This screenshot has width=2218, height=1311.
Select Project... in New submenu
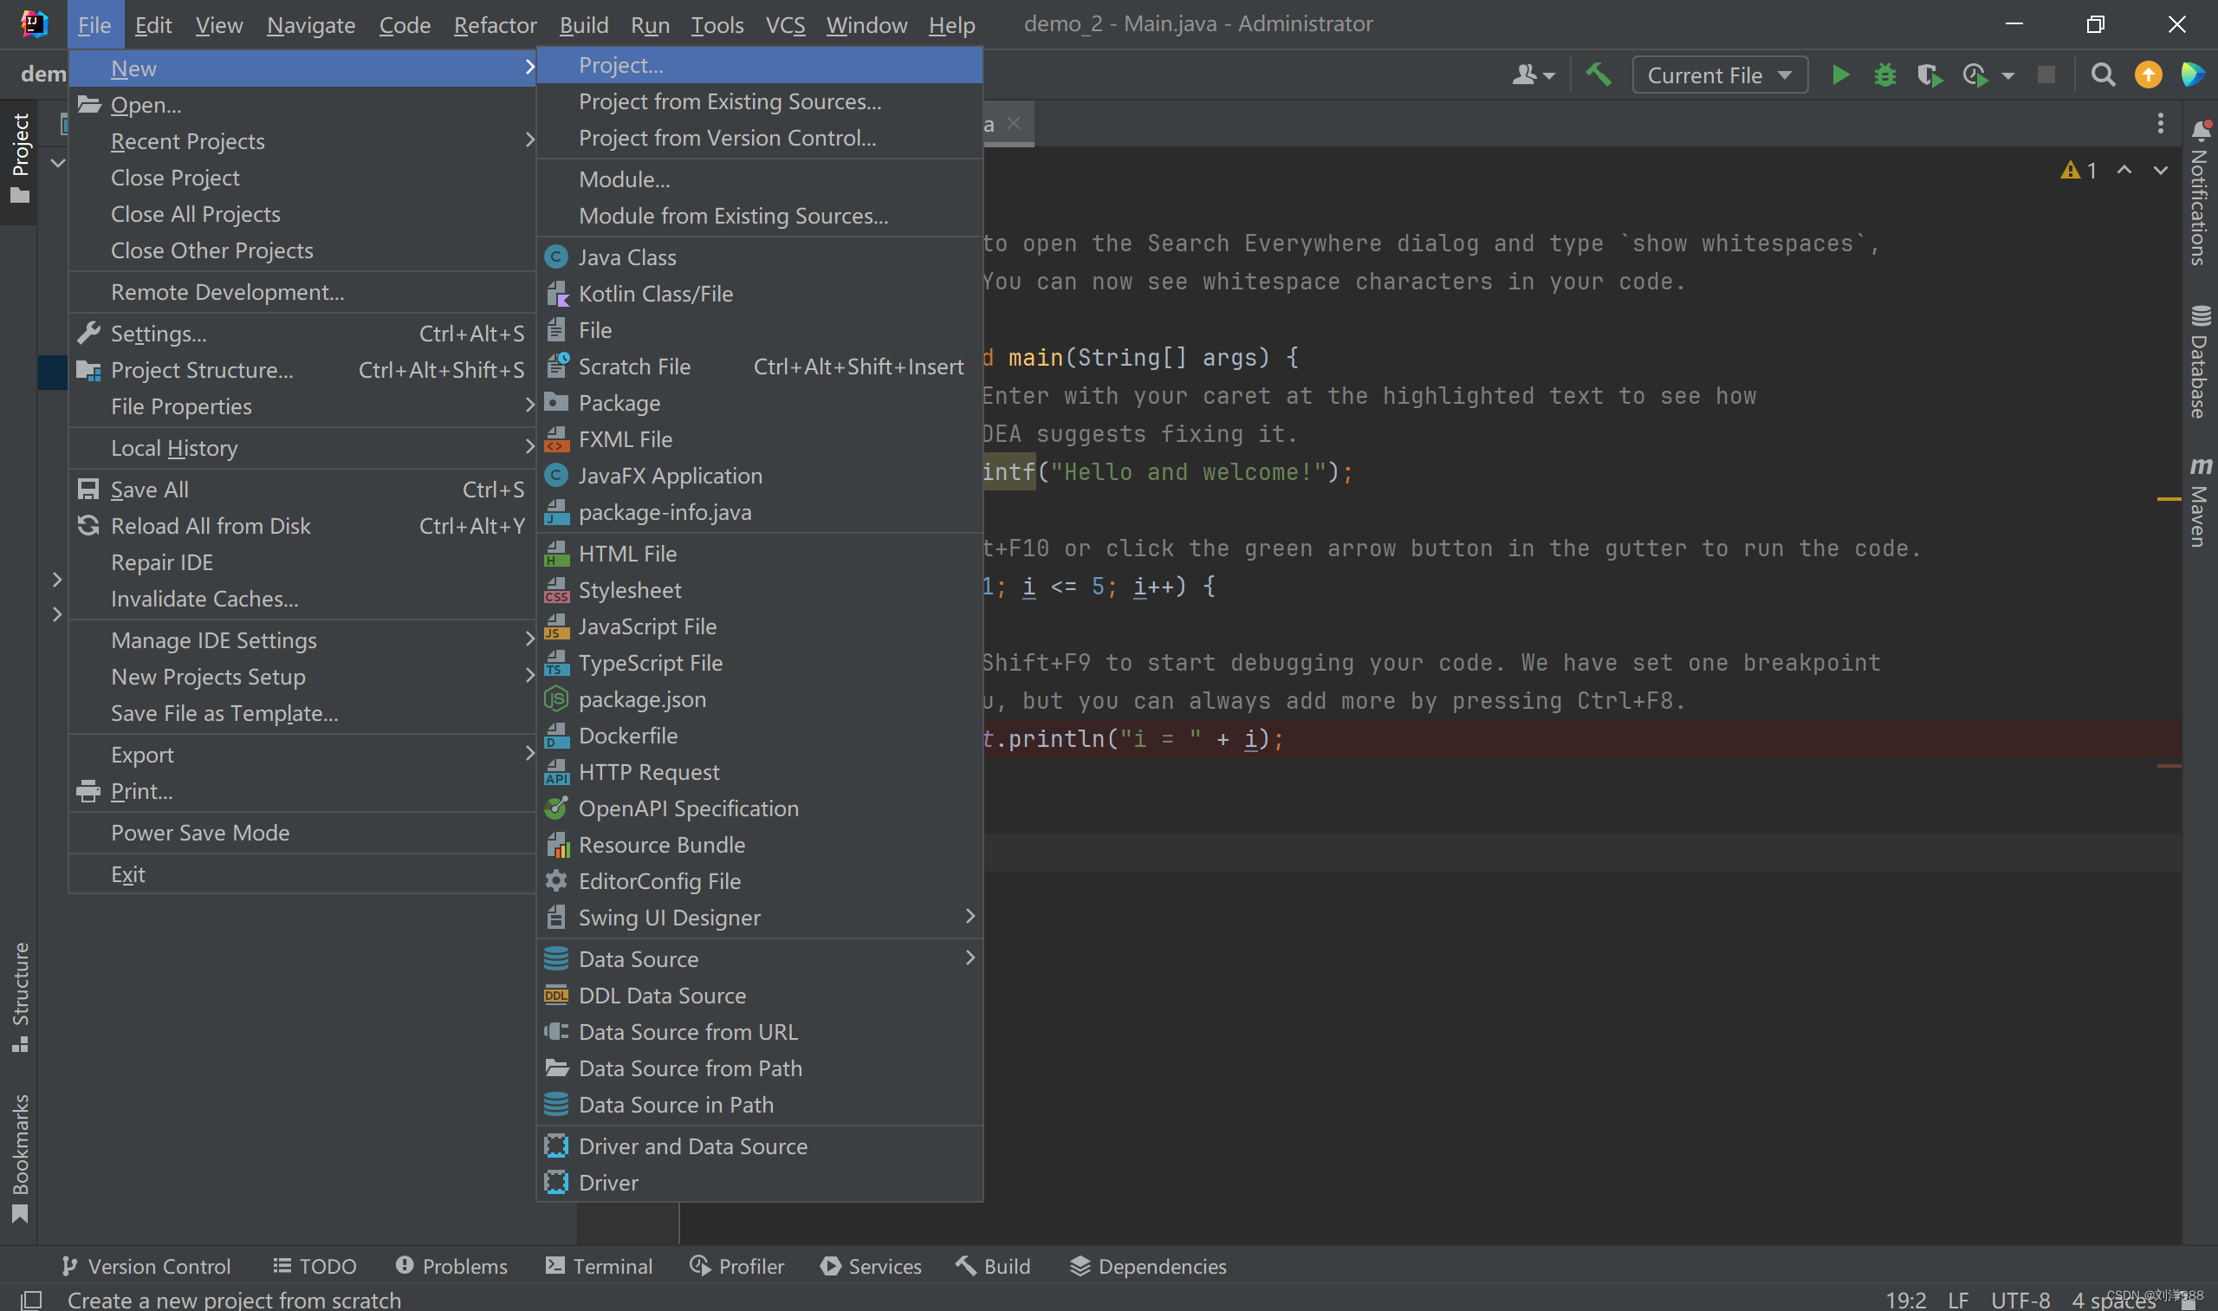pyautogui.click(x=760, y=65)
